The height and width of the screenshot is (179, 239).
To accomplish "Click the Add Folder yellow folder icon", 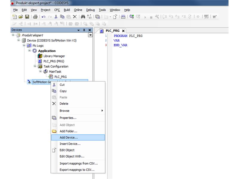I will click(54, 131).
